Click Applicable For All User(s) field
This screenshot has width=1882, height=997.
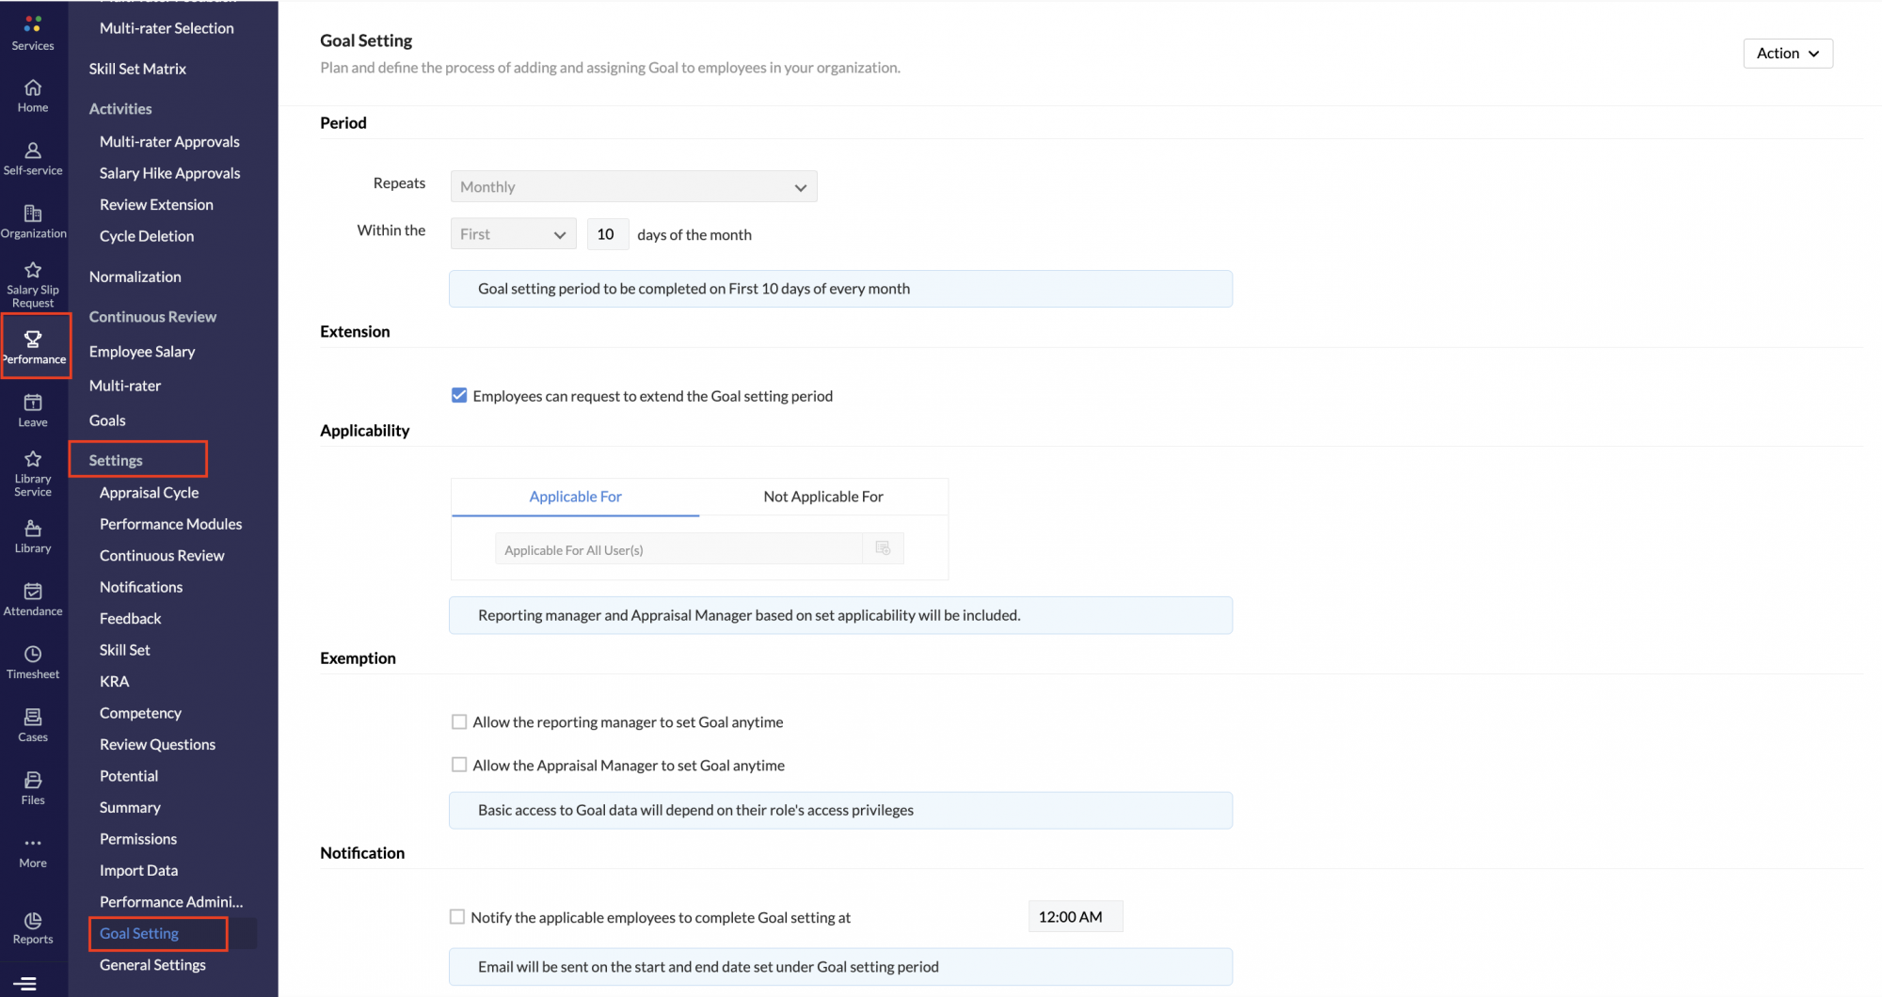(x=678, y=549)
